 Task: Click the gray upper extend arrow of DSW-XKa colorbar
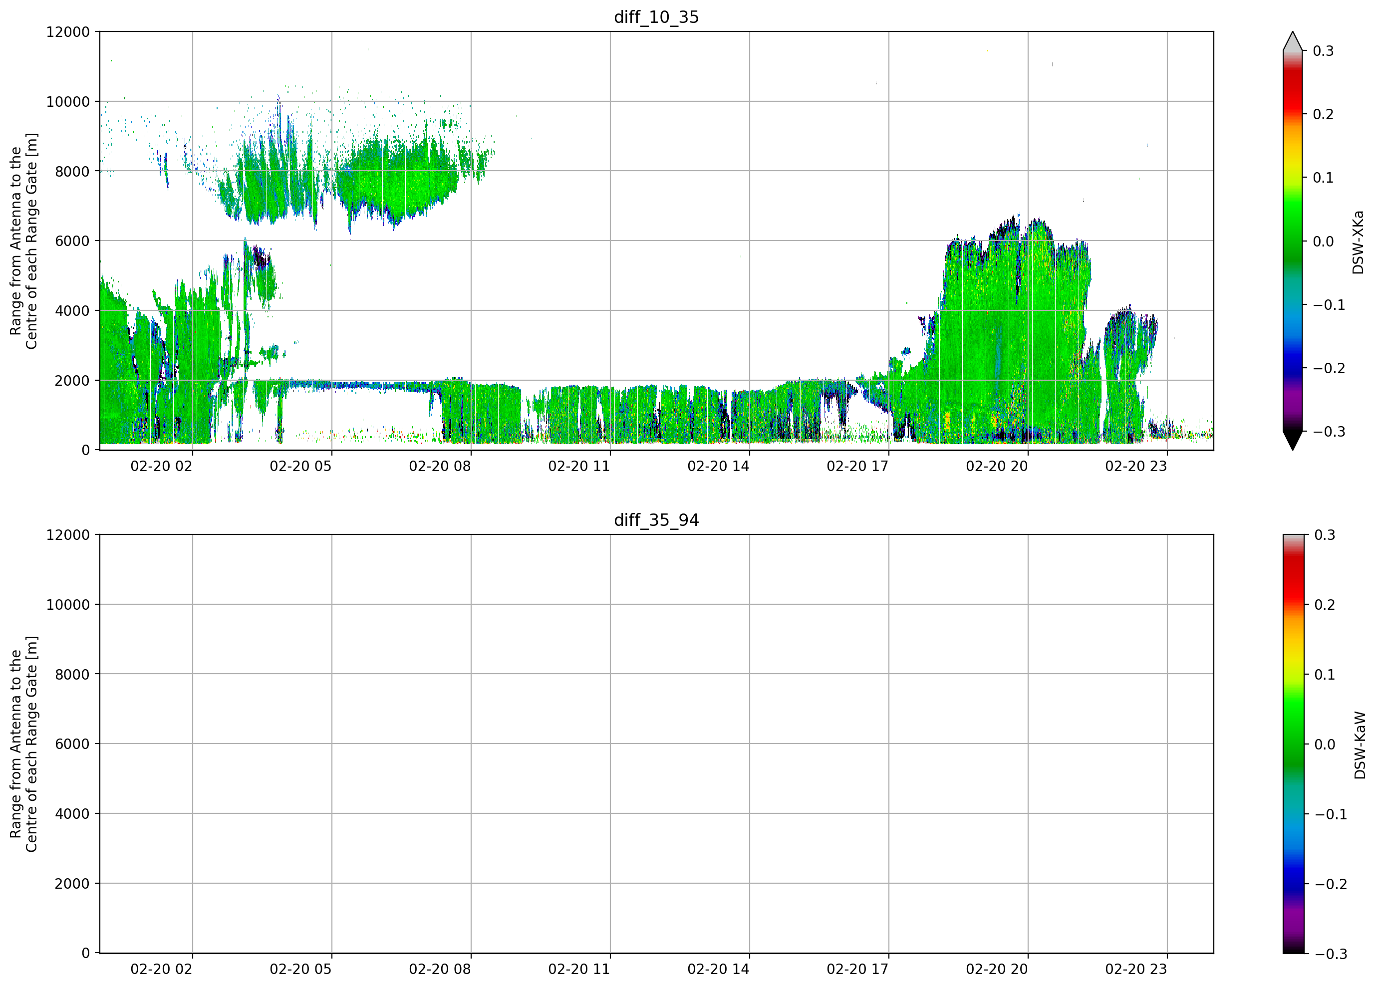click(x=1293, y=42)
